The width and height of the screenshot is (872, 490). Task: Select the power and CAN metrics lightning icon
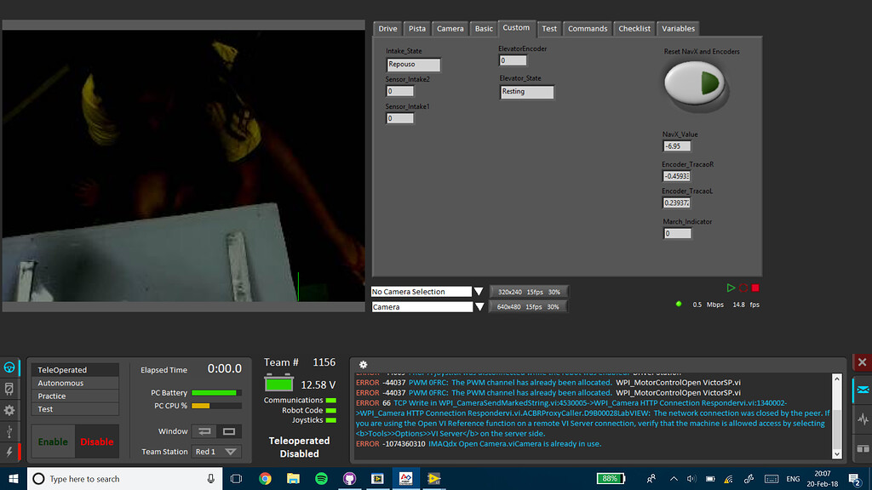point(10,449)
